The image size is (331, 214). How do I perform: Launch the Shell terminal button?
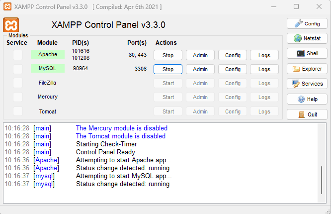click(307, 53)
